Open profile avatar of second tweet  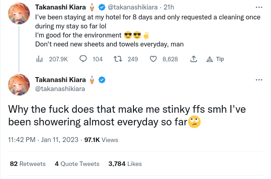pos(19,85)
